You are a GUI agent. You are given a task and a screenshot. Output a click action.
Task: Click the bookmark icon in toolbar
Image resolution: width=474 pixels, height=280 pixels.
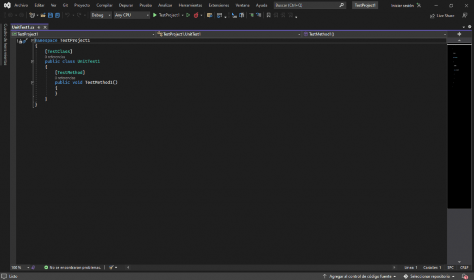tap(268, 15)
